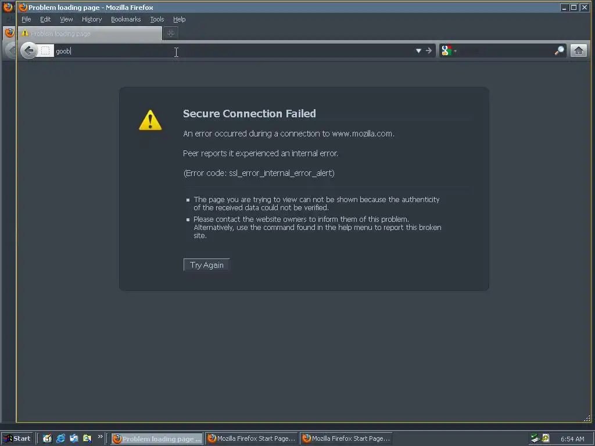
Task: Open a new tab with plus button
Action: tap(171, 33)
